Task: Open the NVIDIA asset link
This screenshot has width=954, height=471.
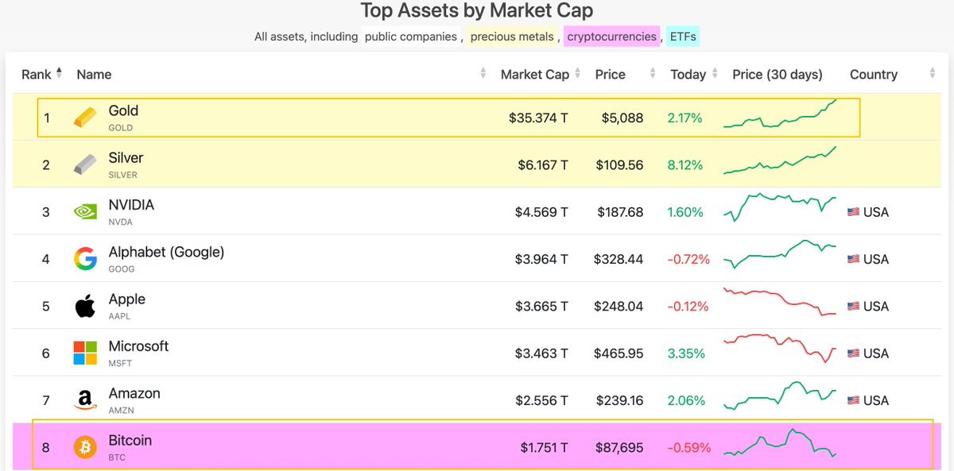Action: click(x=131, y=205)
